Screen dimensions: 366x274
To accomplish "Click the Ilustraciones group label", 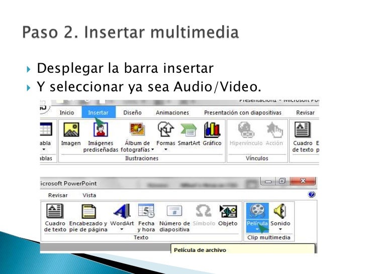I will [142, 158].
